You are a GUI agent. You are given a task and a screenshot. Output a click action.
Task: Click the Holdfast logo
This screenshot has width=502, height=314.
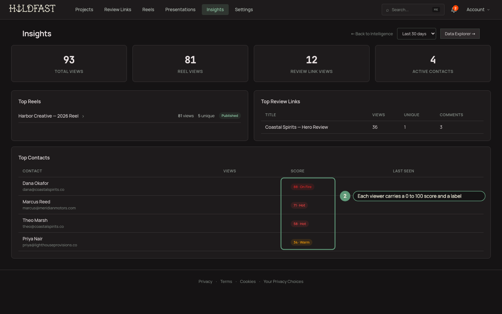pos(32,9)
